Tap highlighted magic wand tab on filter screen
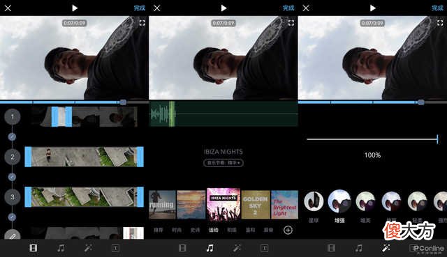The width and height of the screenshot is (447, 257). [386, 248]
